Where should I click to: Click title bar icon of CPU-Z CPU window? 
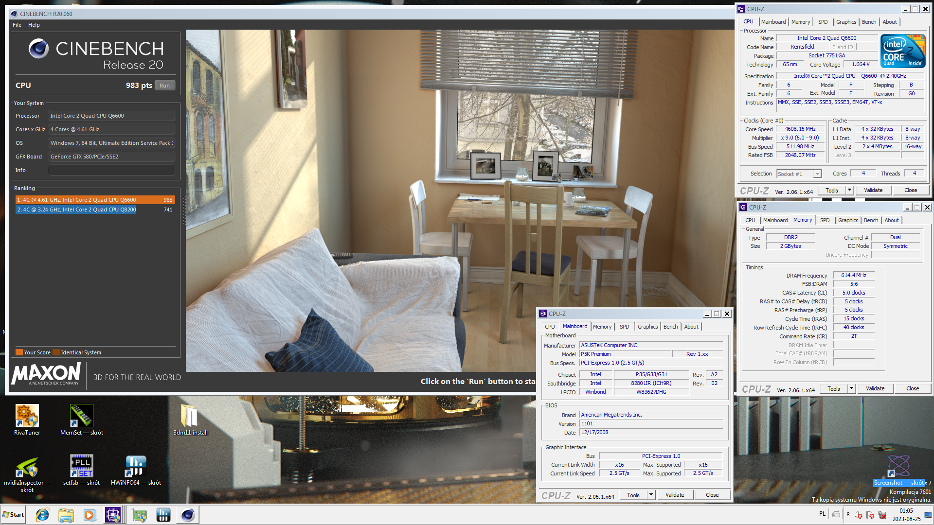[741, 9]
